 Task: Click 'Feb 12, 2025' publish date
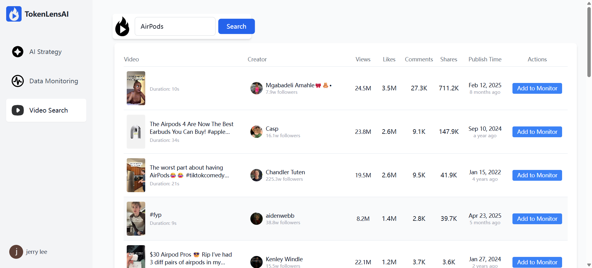(485, 85)
